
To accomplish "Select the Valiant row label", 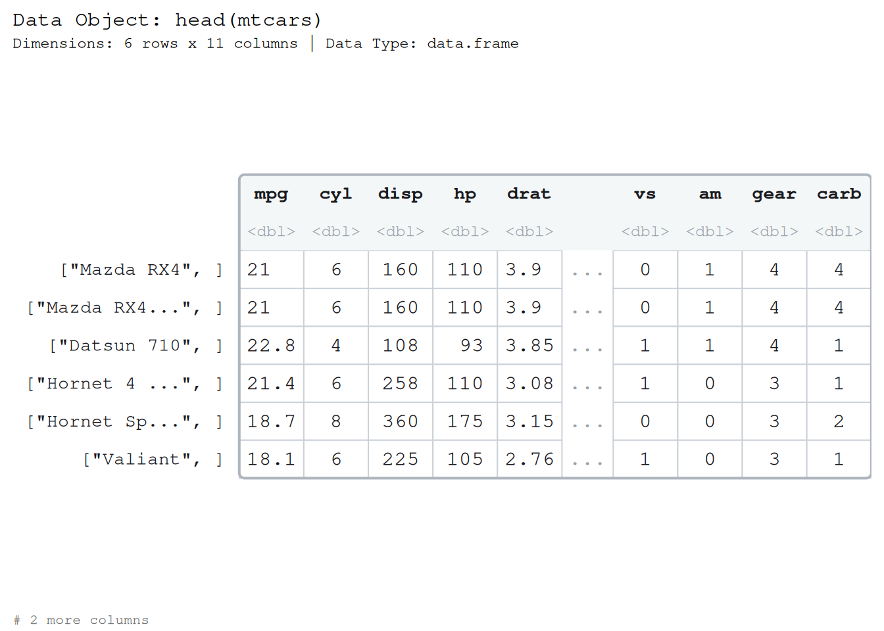I will point(153,459).
